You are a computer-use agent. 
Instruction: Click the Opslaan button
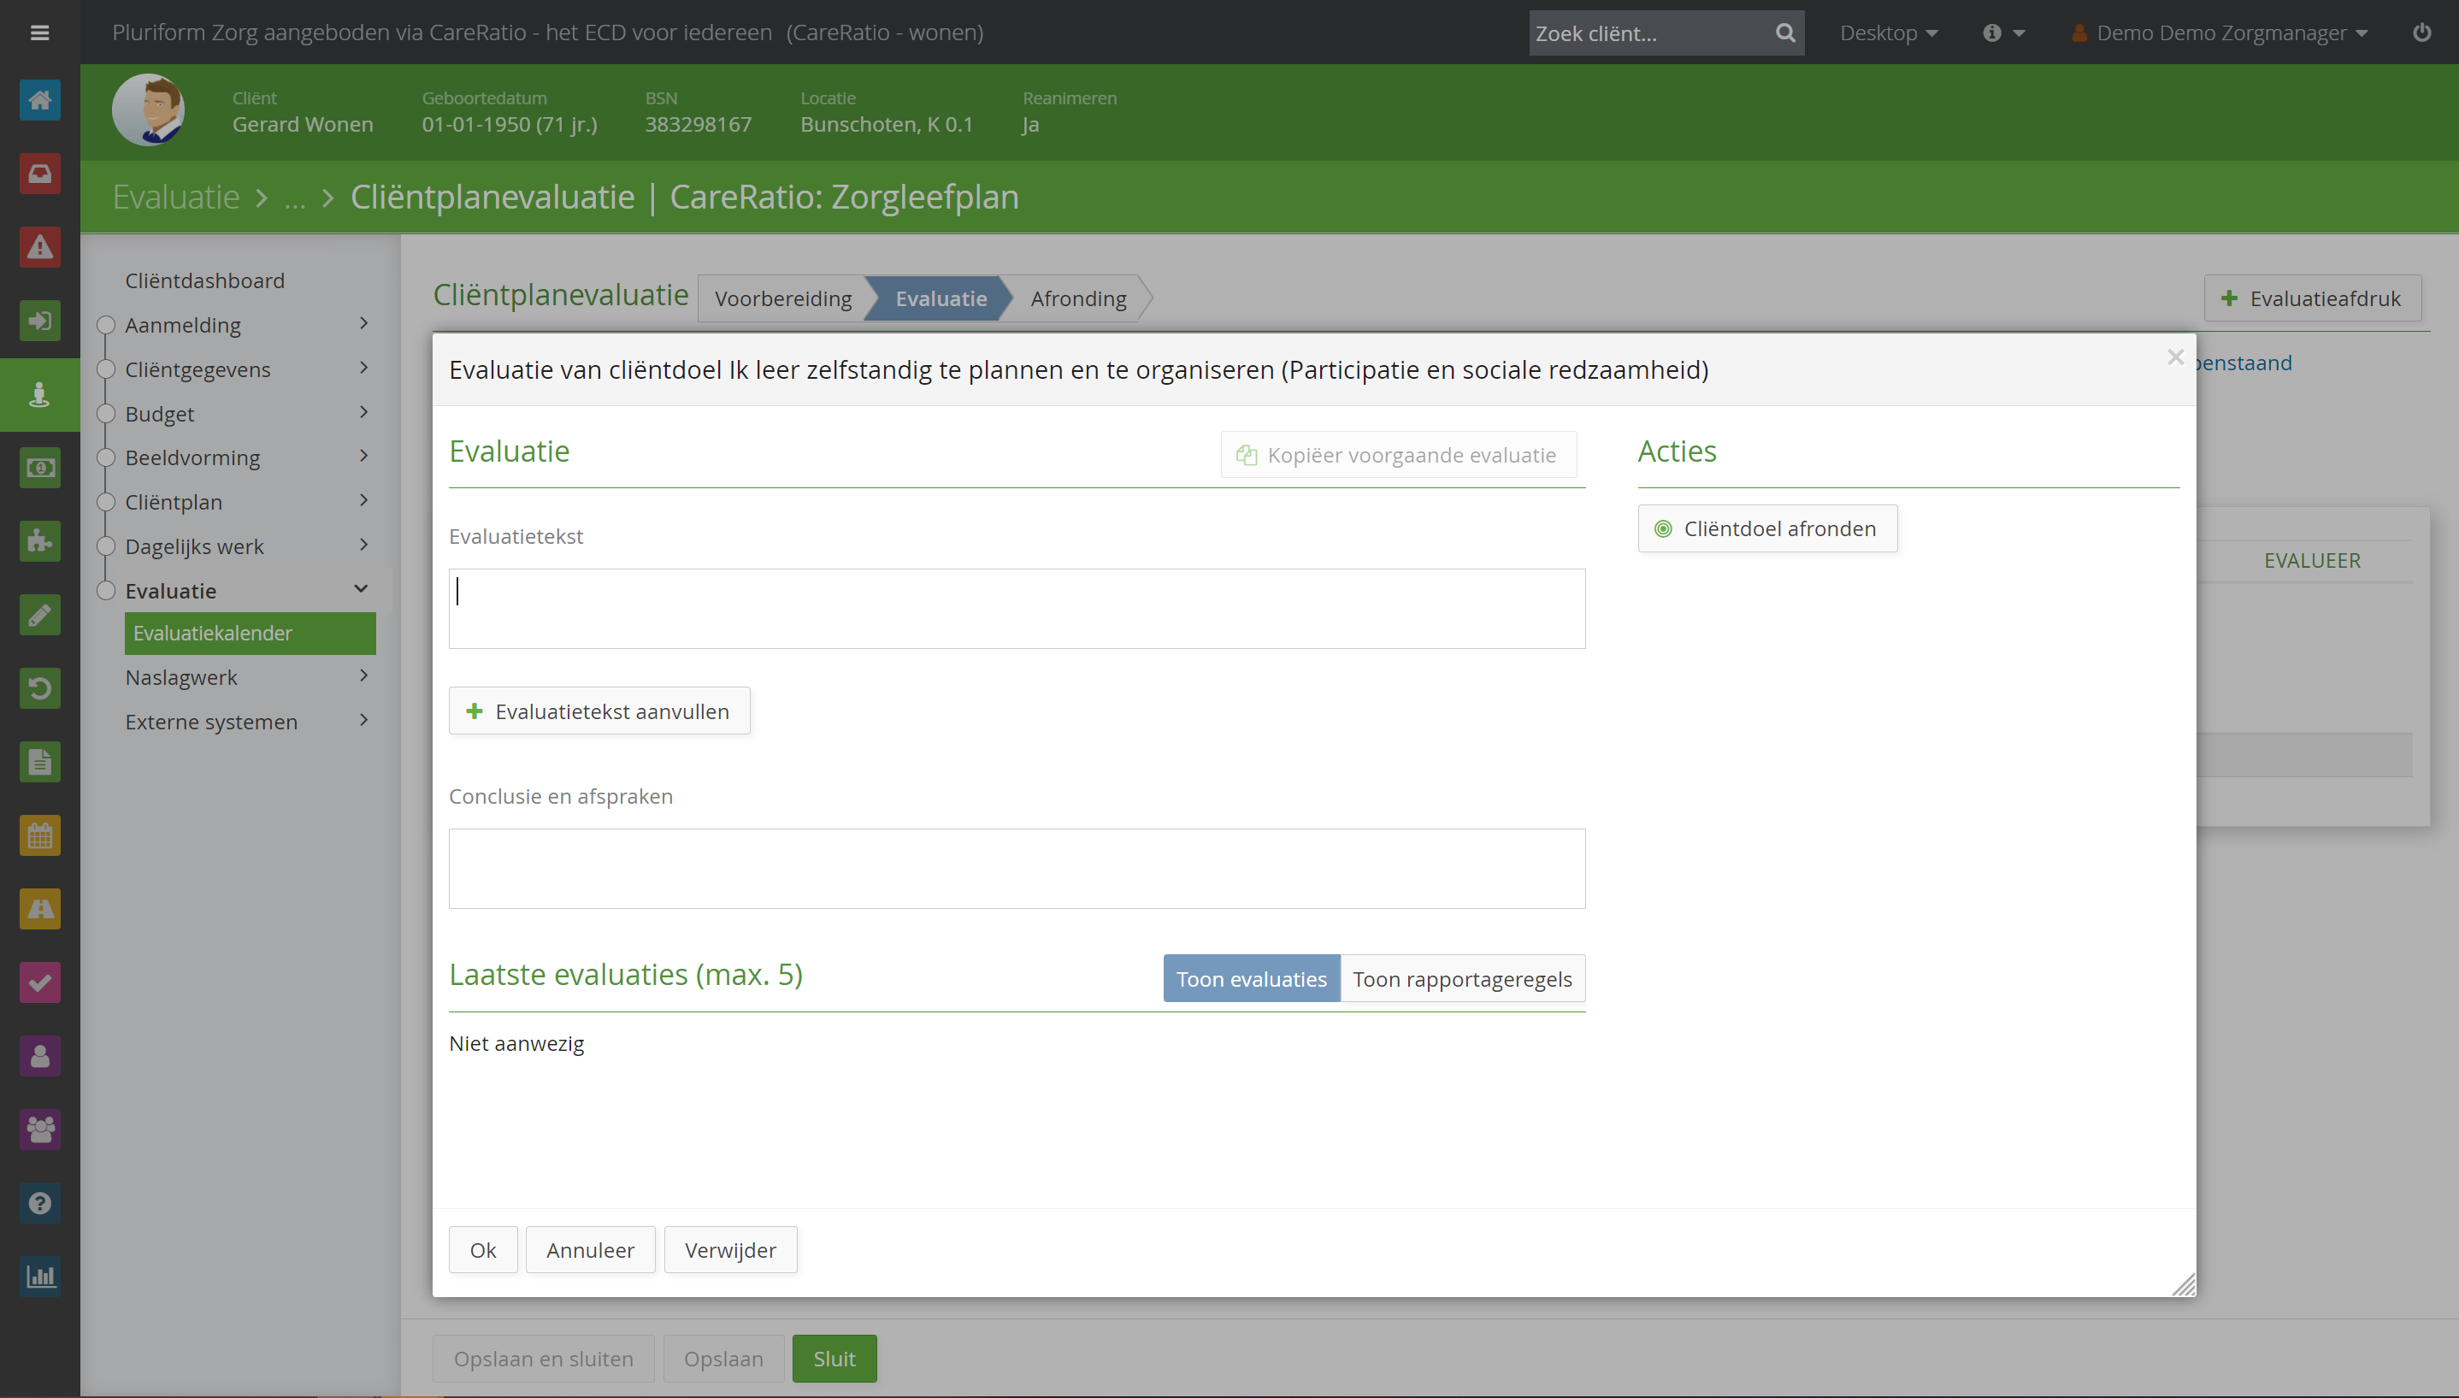(x=723, y=1358)
